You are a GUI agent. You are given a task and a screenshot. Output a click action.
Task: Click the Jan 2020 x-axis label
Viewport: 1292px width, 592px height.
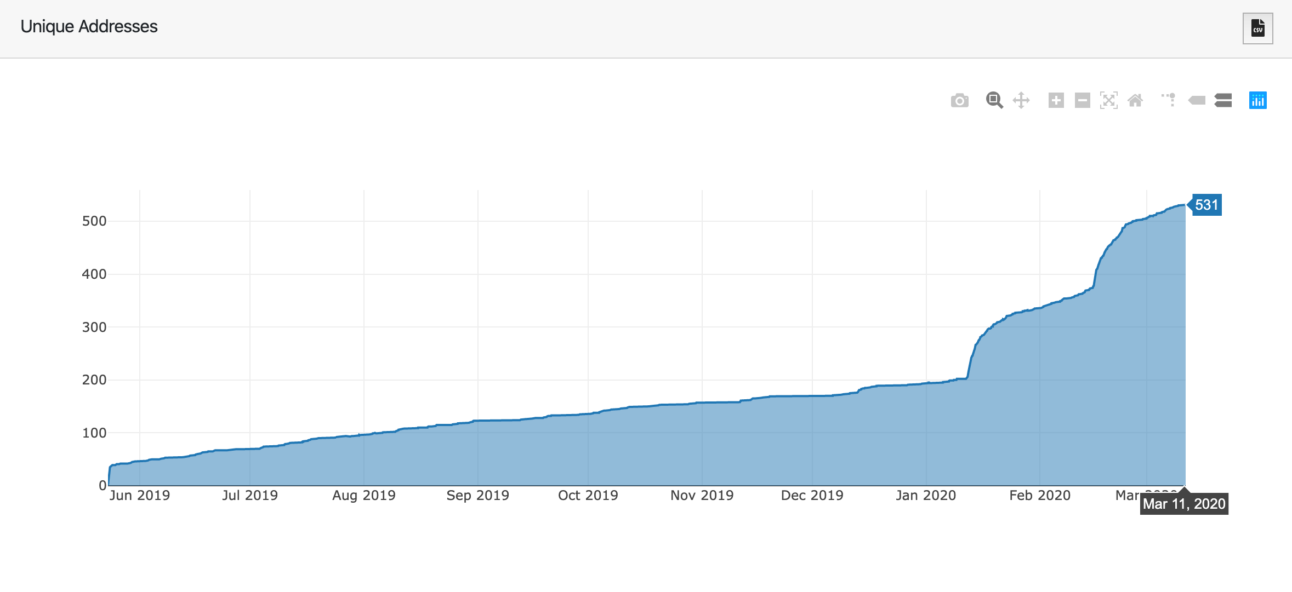(x=925, y=496)
